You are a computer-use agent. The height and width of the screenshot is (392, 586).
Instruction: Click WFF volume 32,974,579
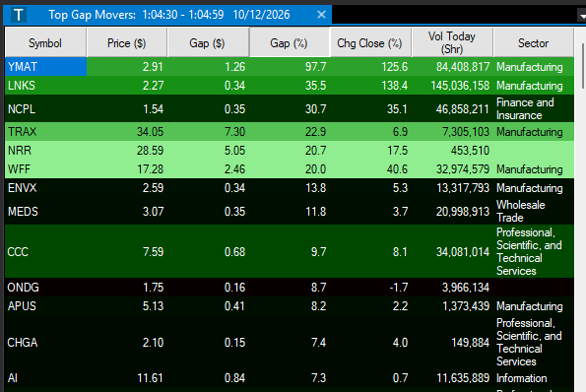point(463,168)
